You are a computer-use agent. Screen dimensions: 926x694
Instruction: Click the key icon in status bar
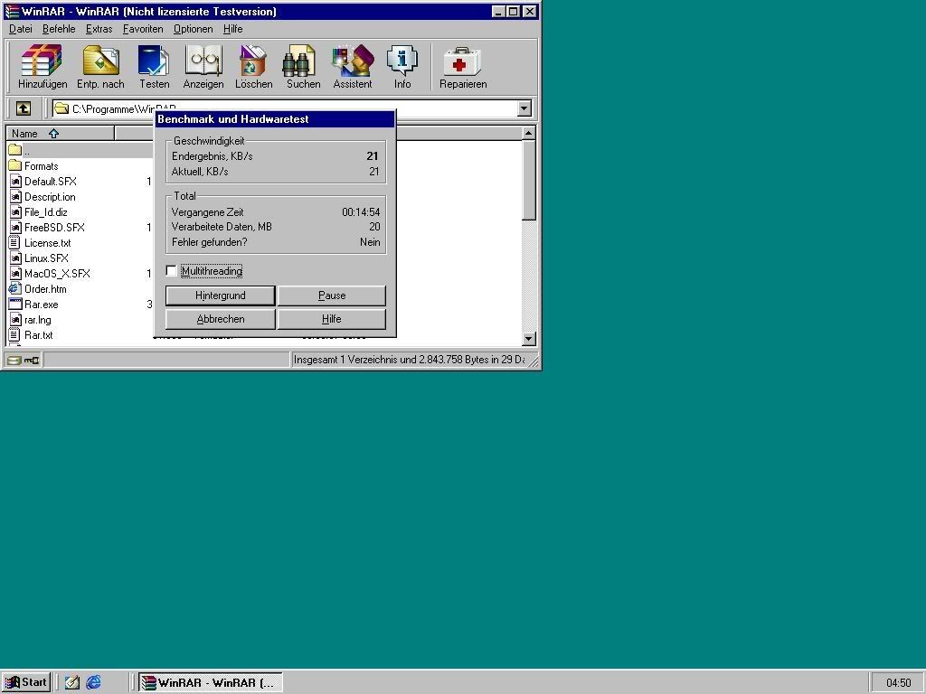pyautogui.click(x=32, y=360)
